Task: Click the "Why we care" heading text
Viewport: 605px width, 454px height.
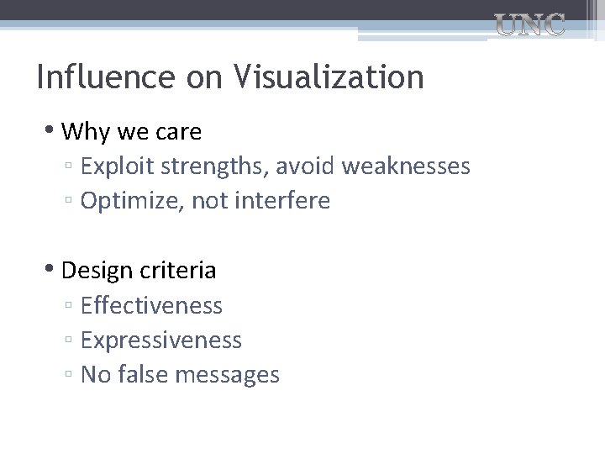Action: 132,132
